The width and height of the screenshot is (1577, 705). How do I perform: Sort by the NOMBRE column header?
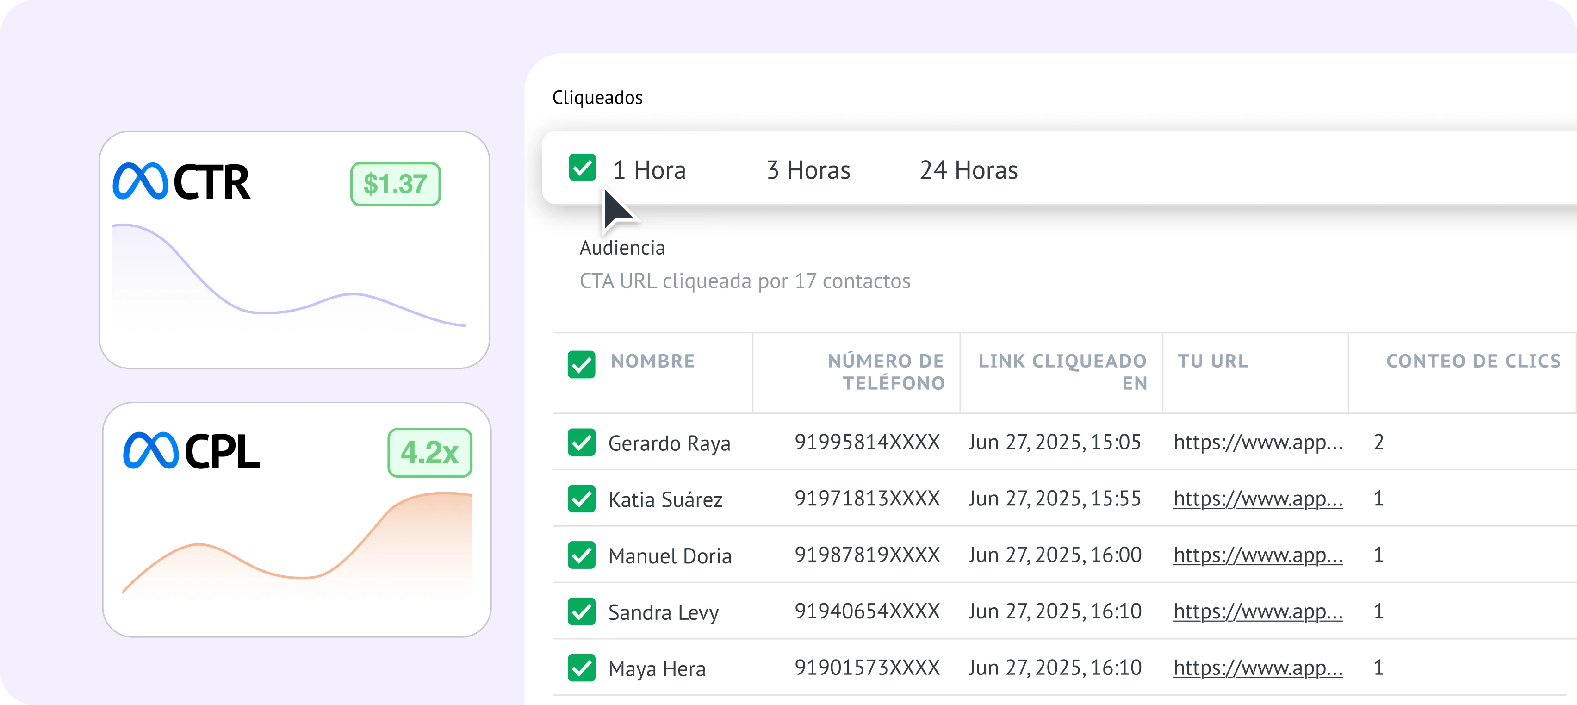(x=652, y=362)
